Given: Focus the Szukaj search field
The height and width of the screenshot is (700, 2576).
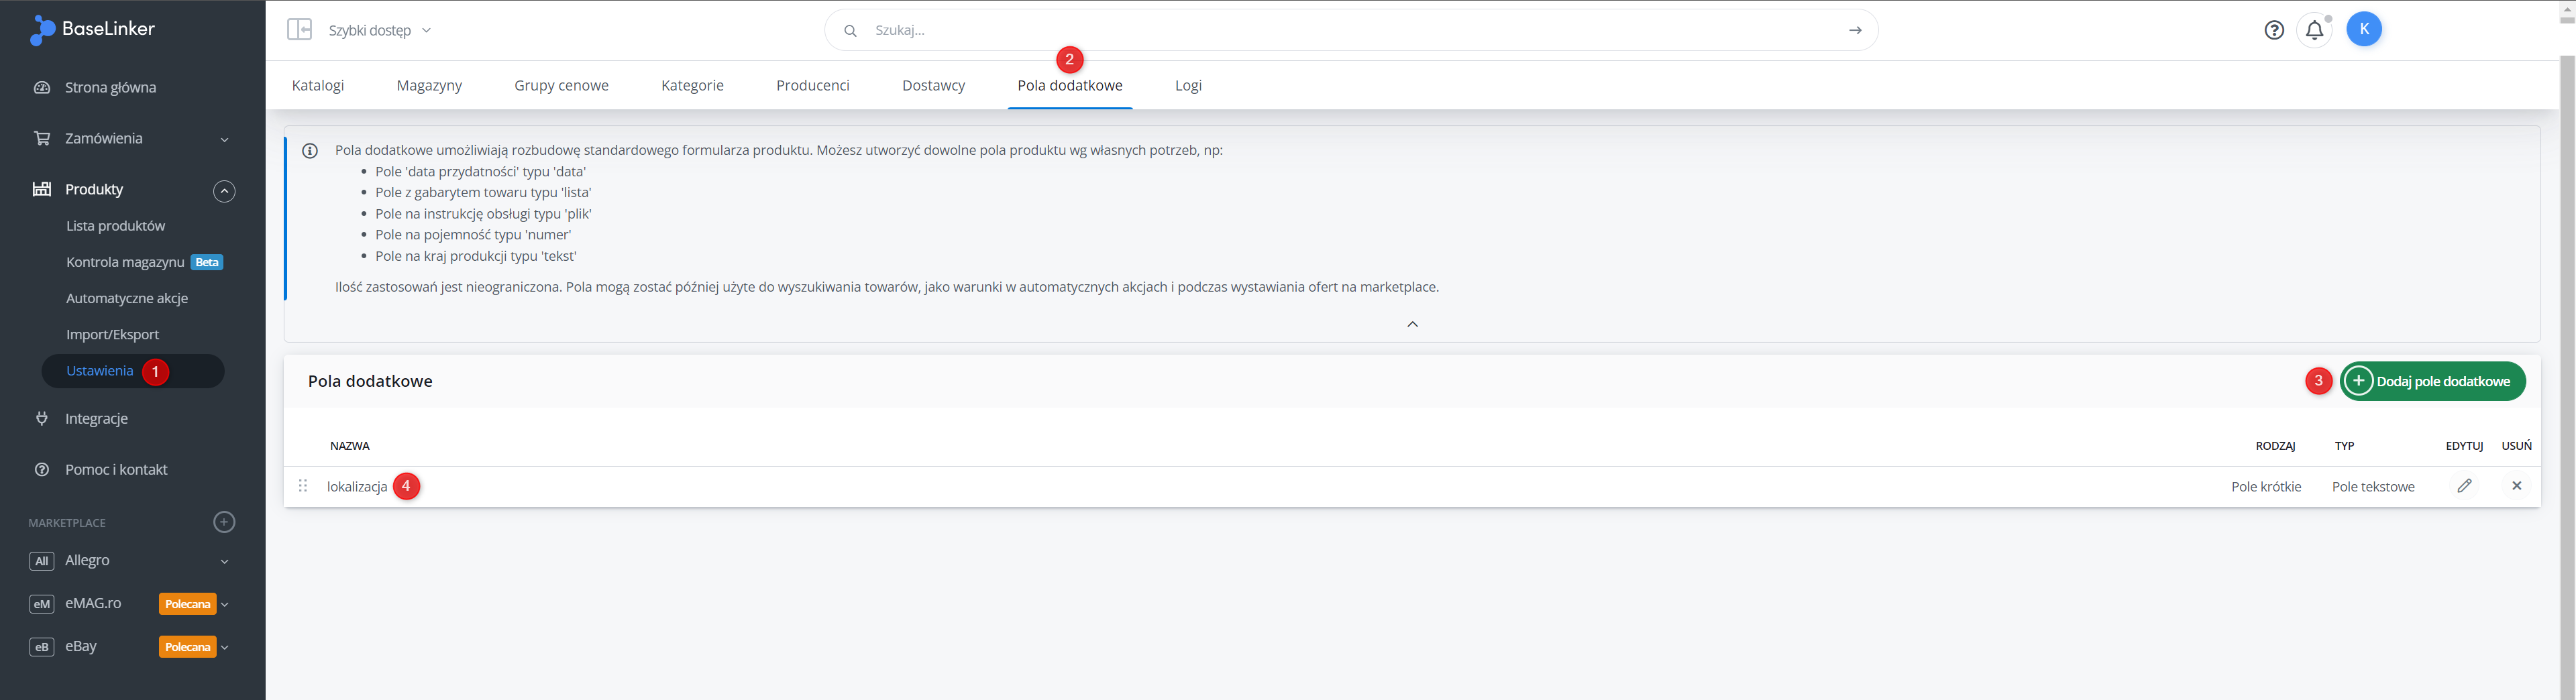Looking at the screenshot, I should pyautogui.click(x=1350, y=31).
